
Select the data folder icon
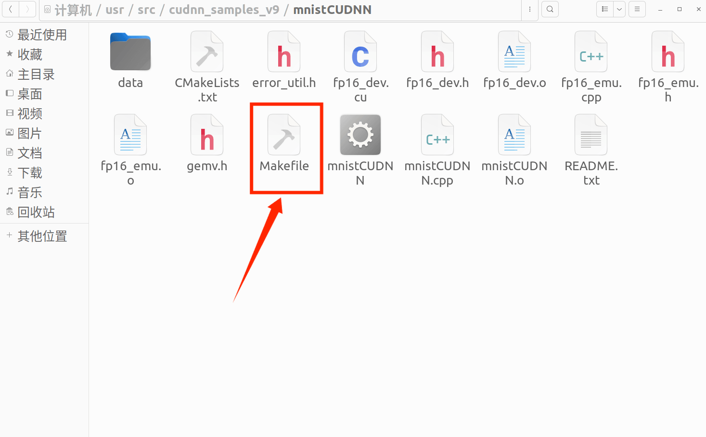130,51
